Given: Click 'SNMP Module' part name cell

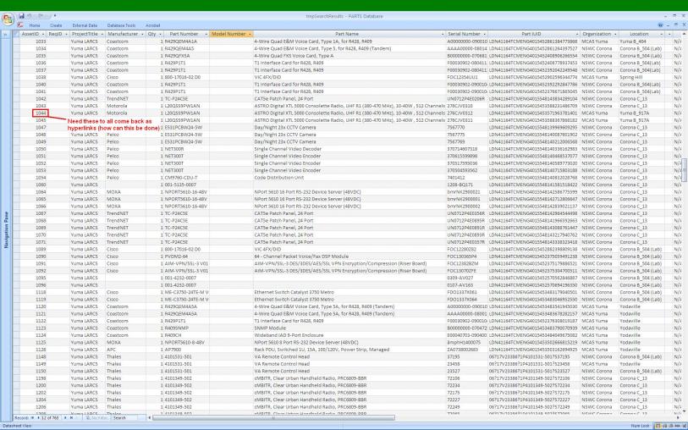Looking at the screenshot, I should (350, 328).
